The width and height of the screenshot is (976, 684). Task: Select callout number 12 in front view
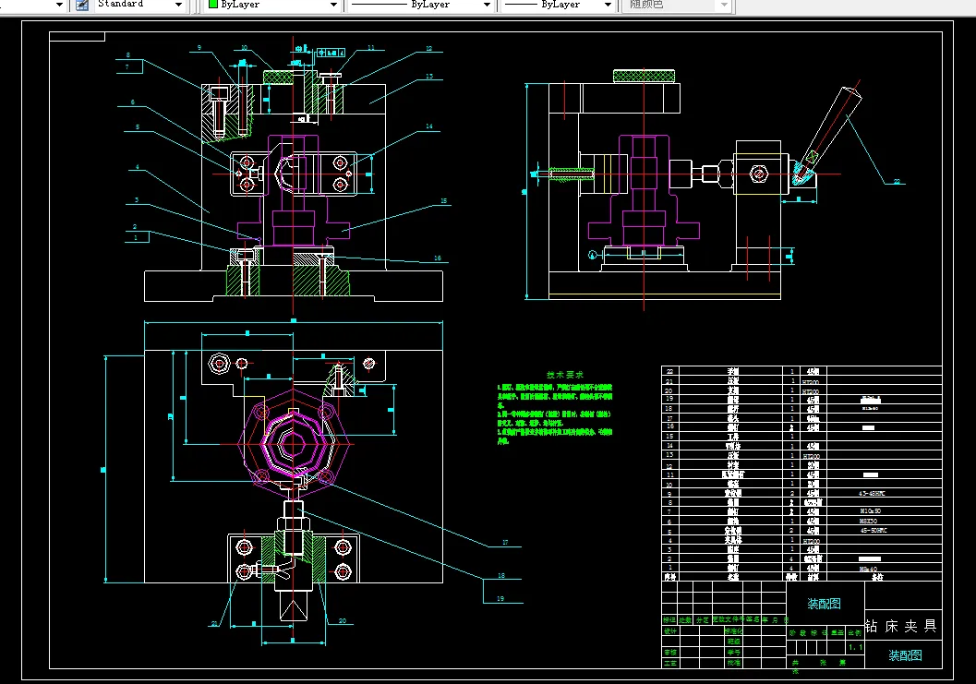click(x=428, y=48)
